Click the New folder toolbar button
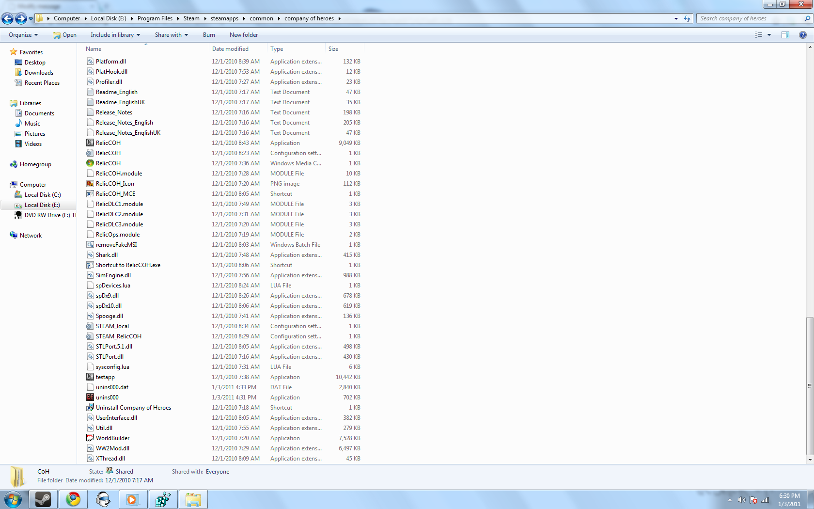 (x=244, y=35)
